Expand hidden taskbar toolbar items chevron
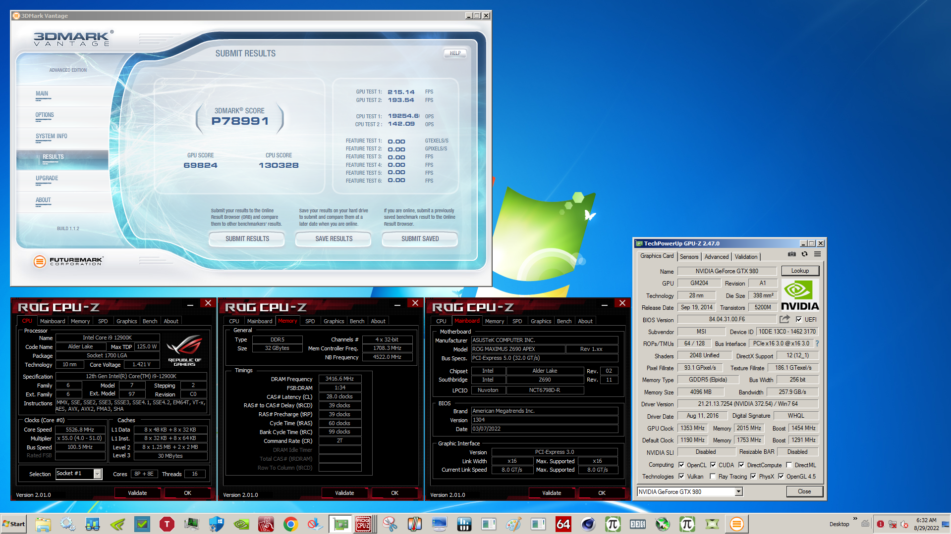 855,518
